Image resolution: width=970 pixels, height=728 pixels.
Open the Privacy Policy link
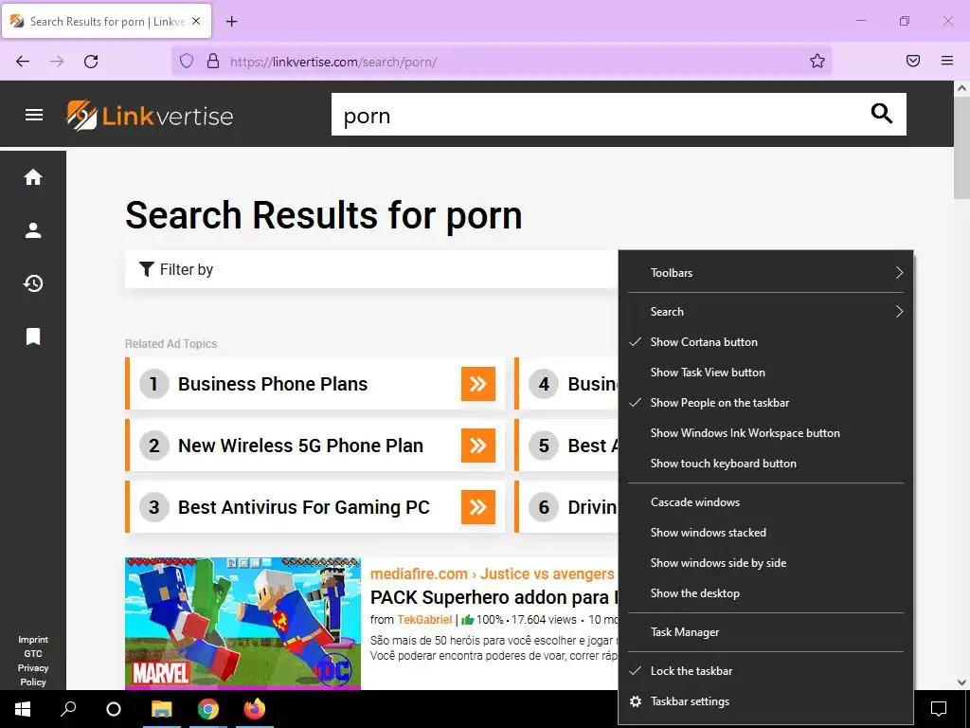pyautogui.click(x=33, y=675)
